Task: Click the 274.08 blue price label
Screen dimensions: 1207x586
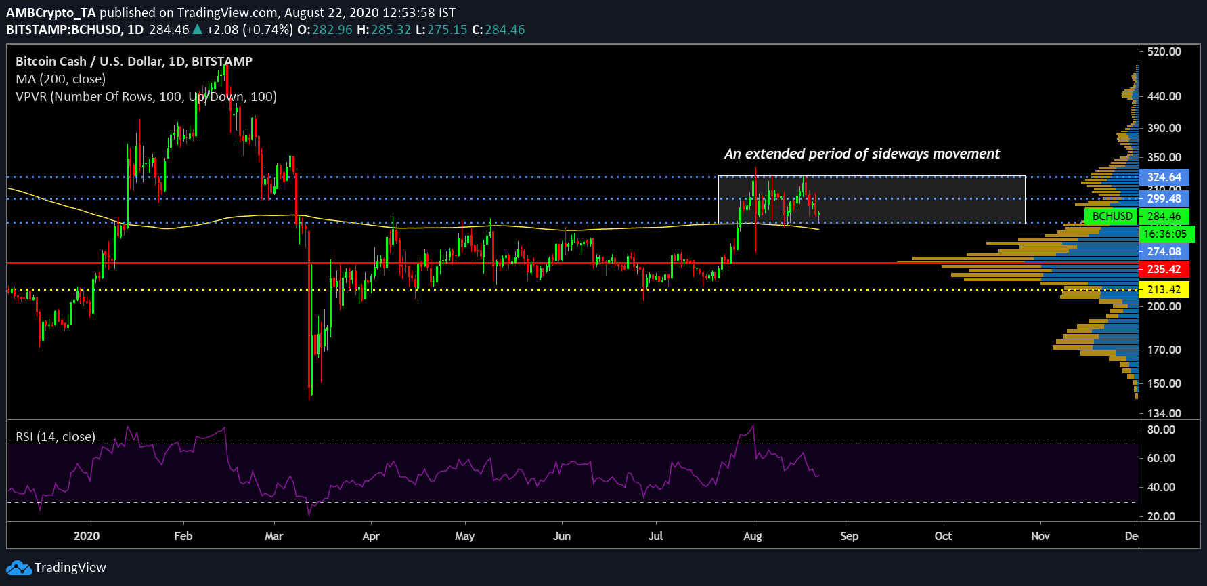Action: click(1164, 251)
